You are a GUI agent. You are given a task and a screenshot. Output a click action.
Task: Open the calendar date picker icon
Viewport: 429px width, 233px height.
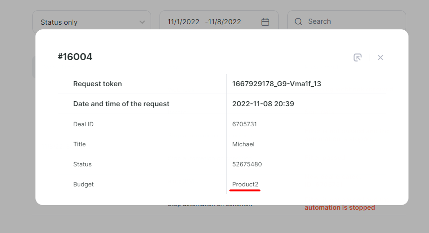point(265,22)
